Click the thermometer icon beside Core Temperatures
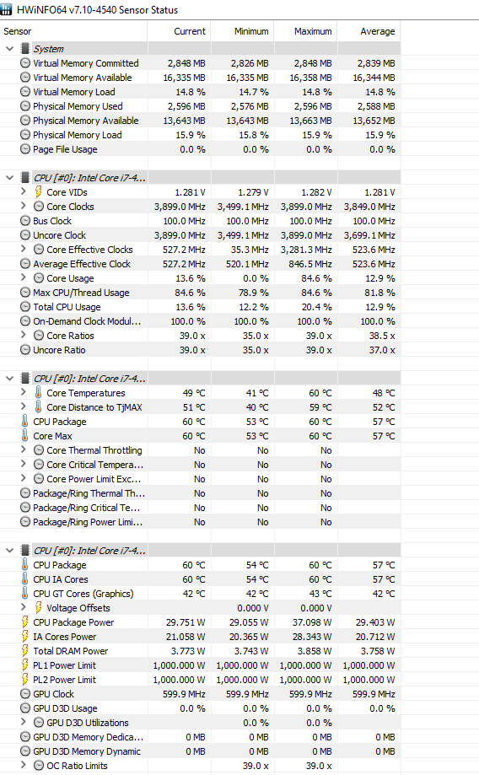The image size is (479, 775). coord(39,392)
